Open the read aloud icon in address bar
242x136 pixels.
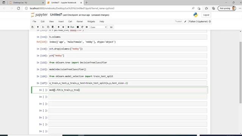point(193,8)
